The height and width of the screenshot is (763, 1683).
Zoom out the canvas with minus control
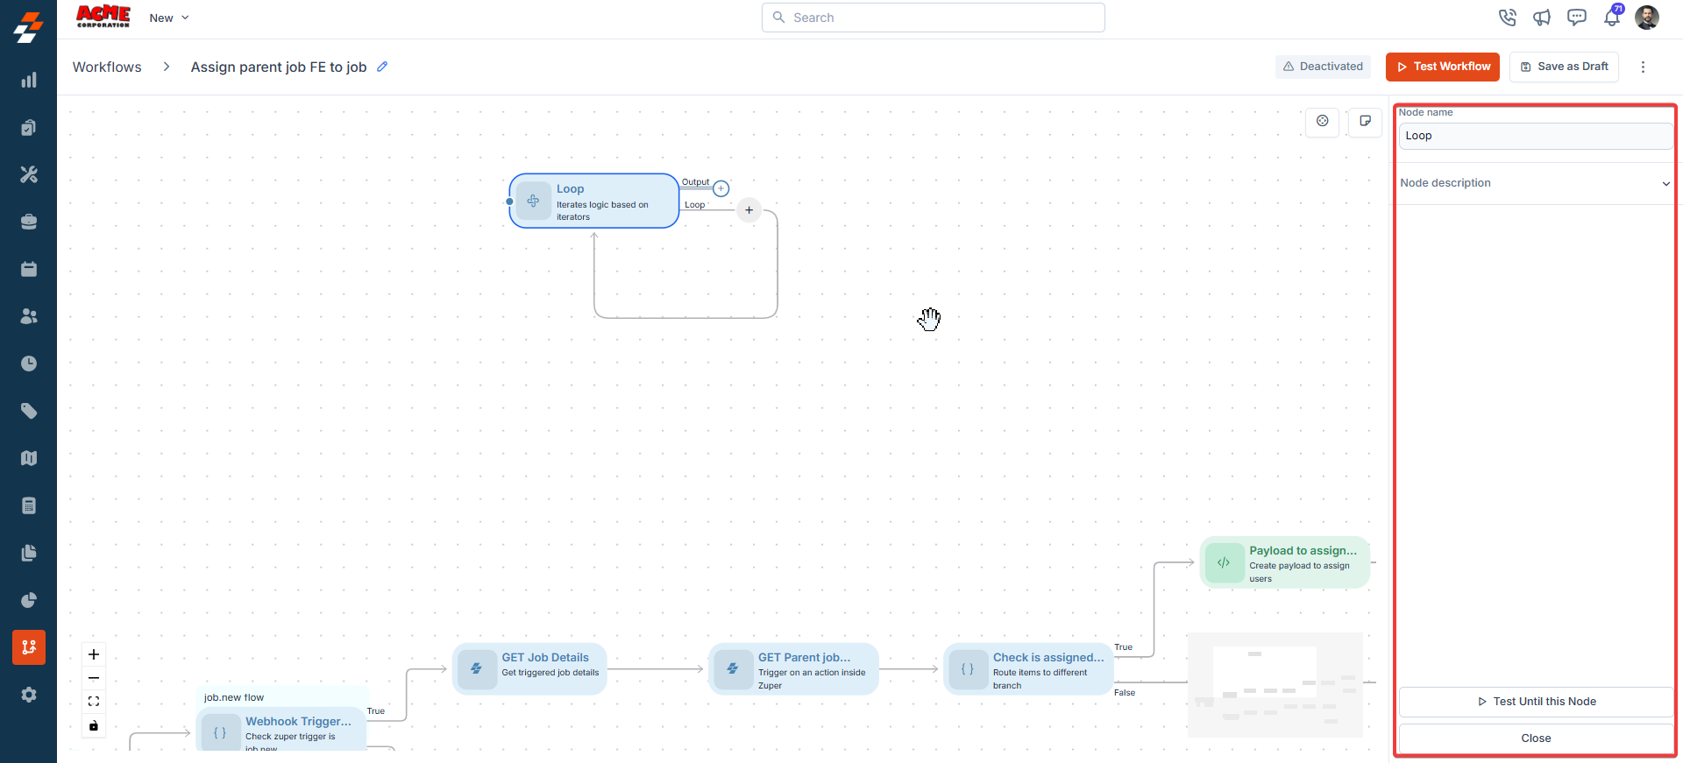pos(94,678)
